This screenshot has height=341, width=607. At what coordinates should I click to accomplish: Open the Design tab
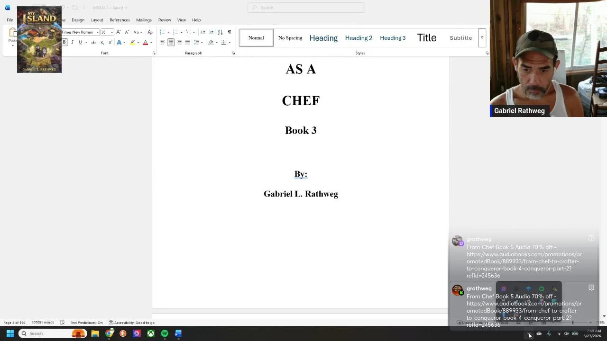coord(78,20)
